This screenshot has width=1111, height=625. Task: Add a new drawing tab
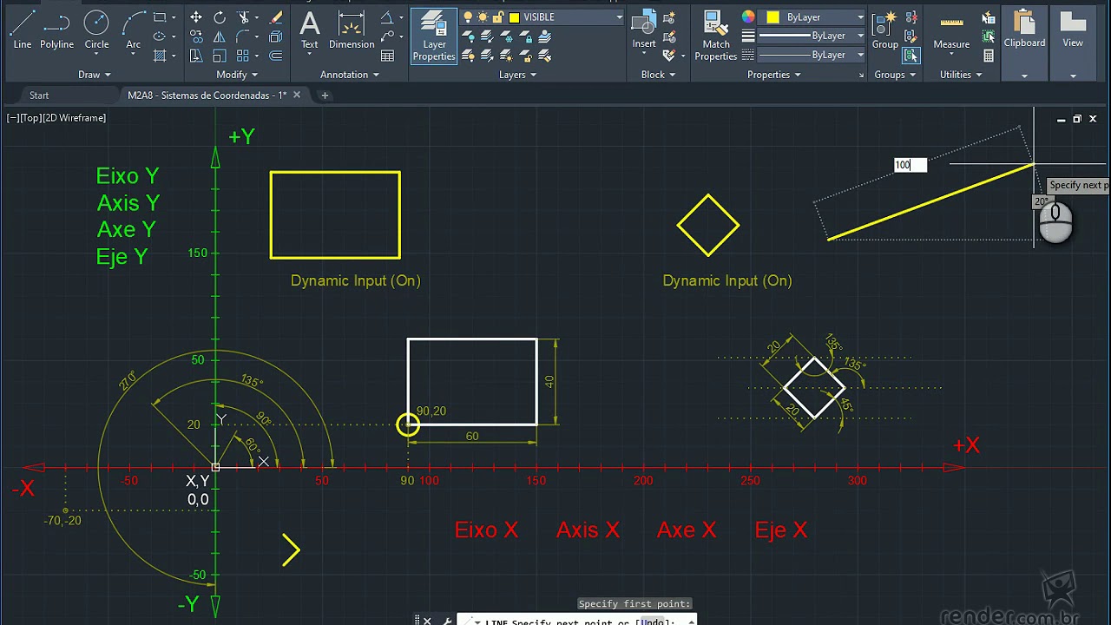click(x=325, y=95)
